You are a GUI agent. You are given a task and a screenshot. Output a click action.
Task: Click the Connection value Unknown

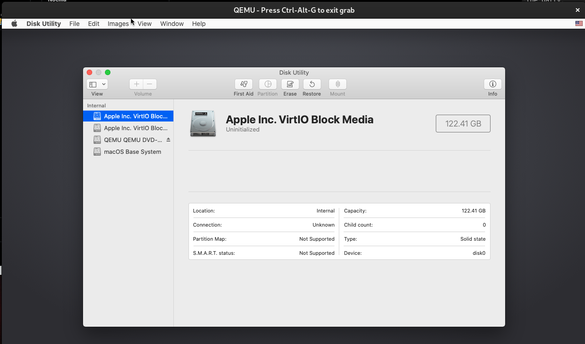(x=324, y=225)
